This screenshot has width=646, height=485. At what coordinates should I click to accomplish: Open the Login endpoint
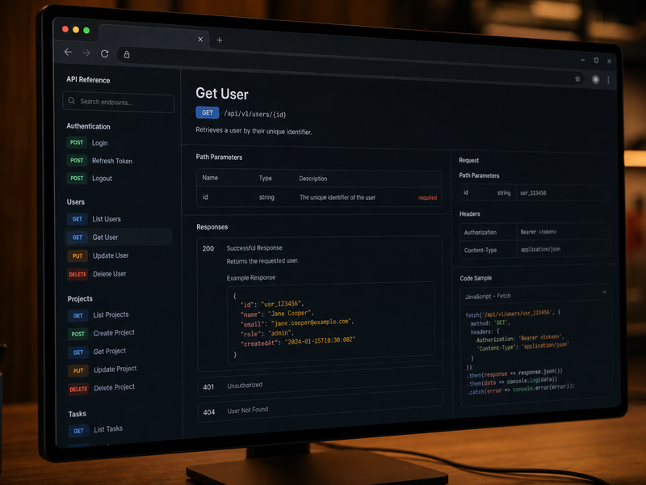coord(99,143)
